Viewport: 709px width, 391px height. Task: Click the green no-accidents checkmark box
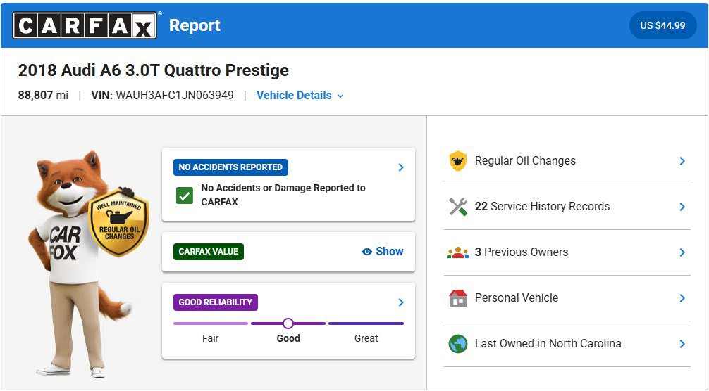coord(185,195)
